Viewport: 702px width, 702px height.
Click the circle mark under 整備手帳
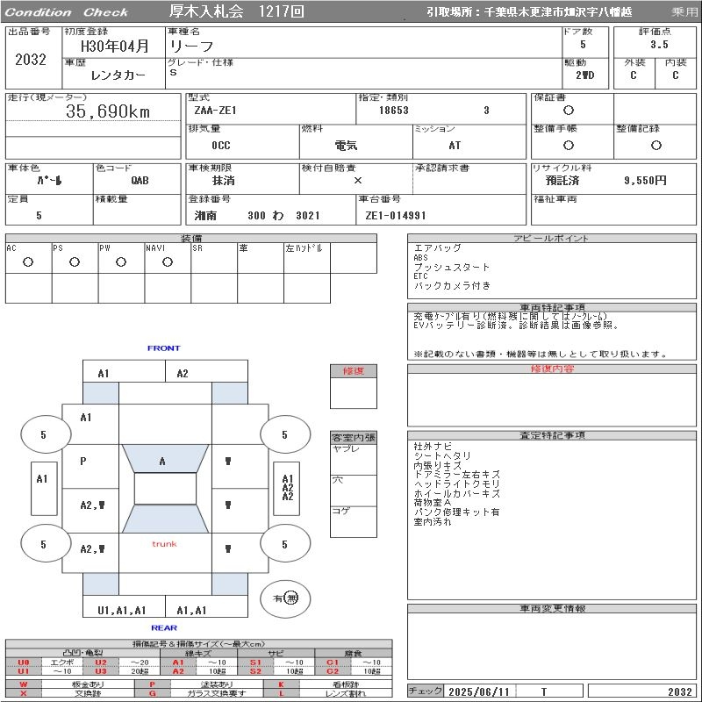(568, 145)
